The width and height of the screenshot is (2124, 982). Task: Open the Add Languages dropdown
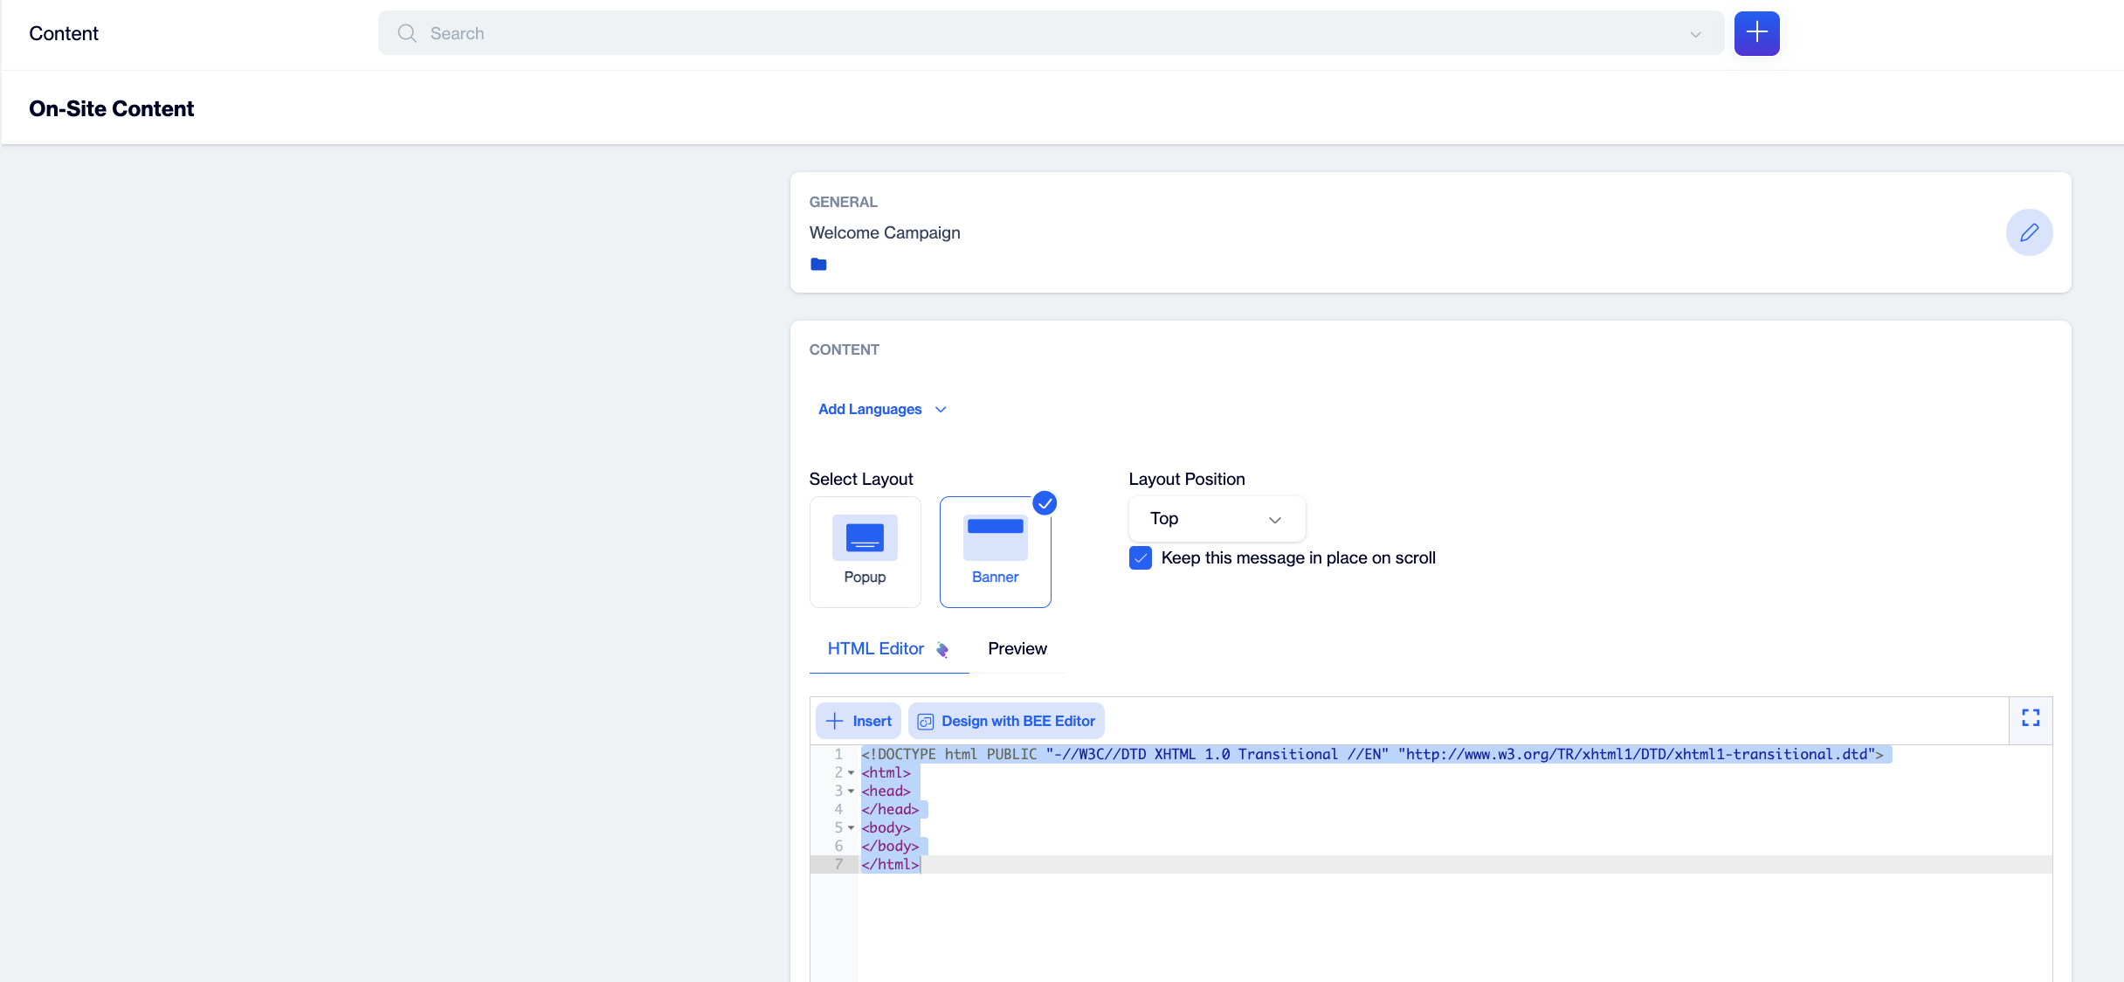882,409
